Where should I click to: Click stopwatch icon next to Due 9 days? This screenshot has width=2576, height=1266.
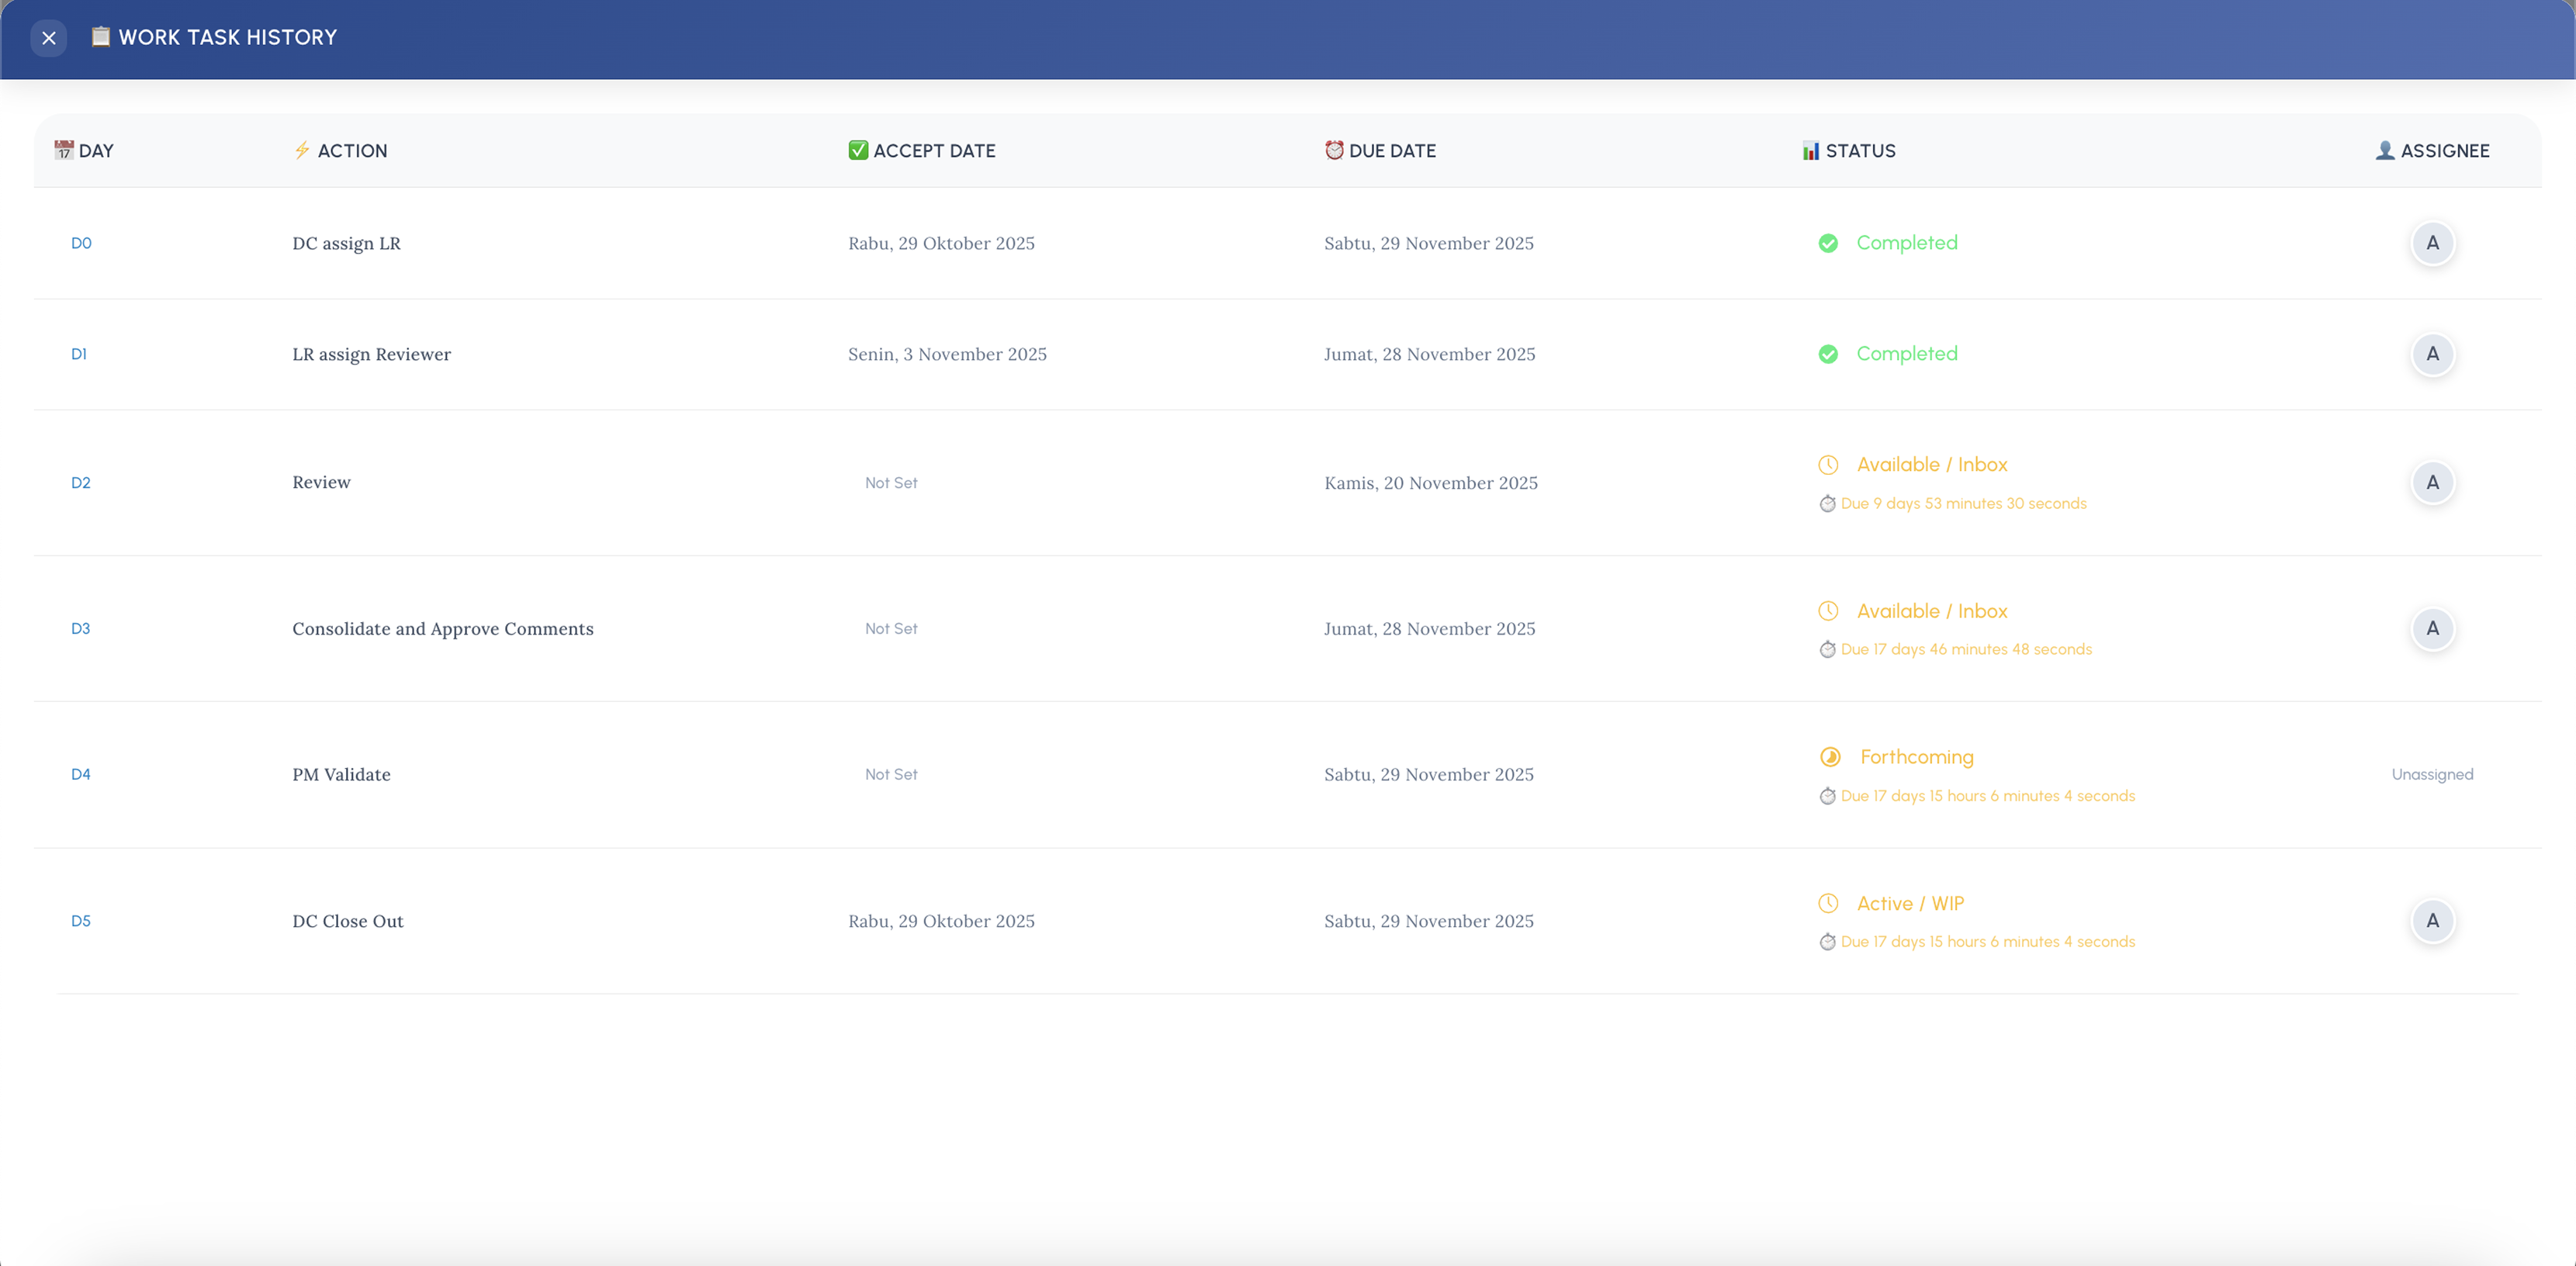tap(1827, 504)
